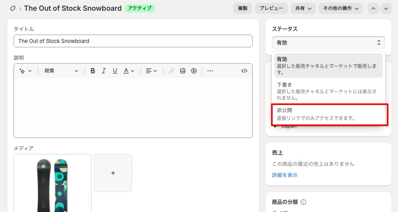
Task: Click the プレビュー preview button
Action: pos(271,8)
